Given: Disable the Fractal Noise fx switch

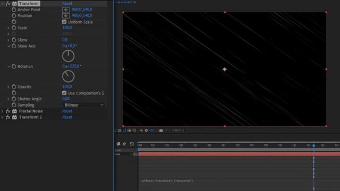Looking at the screenshot, I should pos(8,111).
